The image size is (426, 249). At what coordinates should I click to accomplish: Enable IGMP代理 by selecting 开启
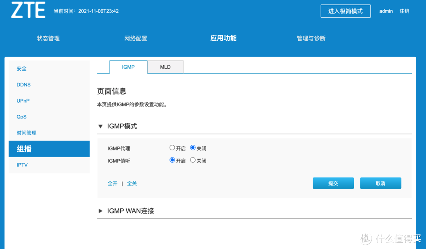[172, 147]
